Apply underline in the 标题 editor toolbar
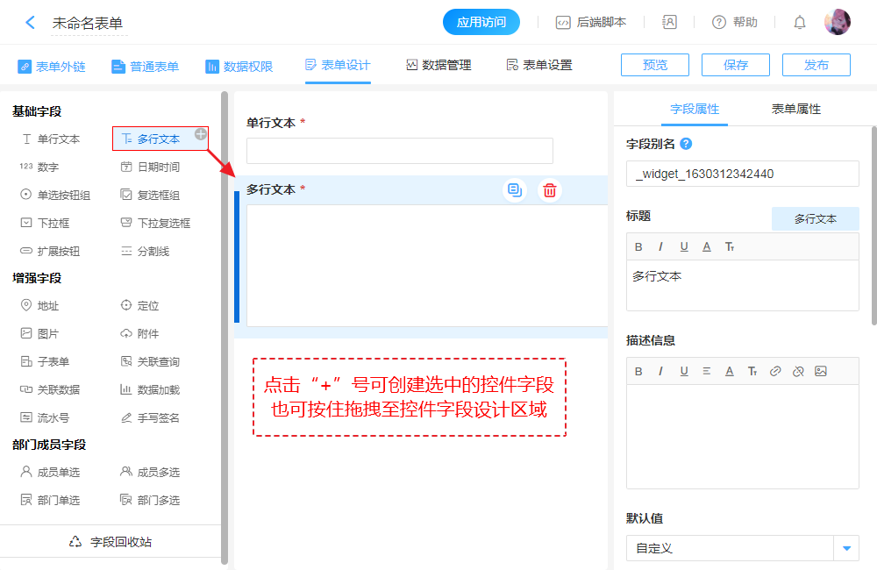The height and width of the screenshot is (570, 877). click(x=684, y=246)
